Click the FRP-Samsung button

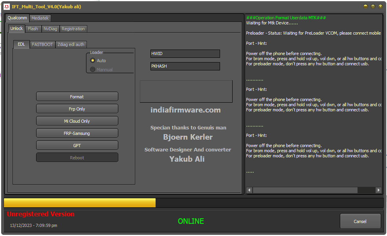pos(77,133)
